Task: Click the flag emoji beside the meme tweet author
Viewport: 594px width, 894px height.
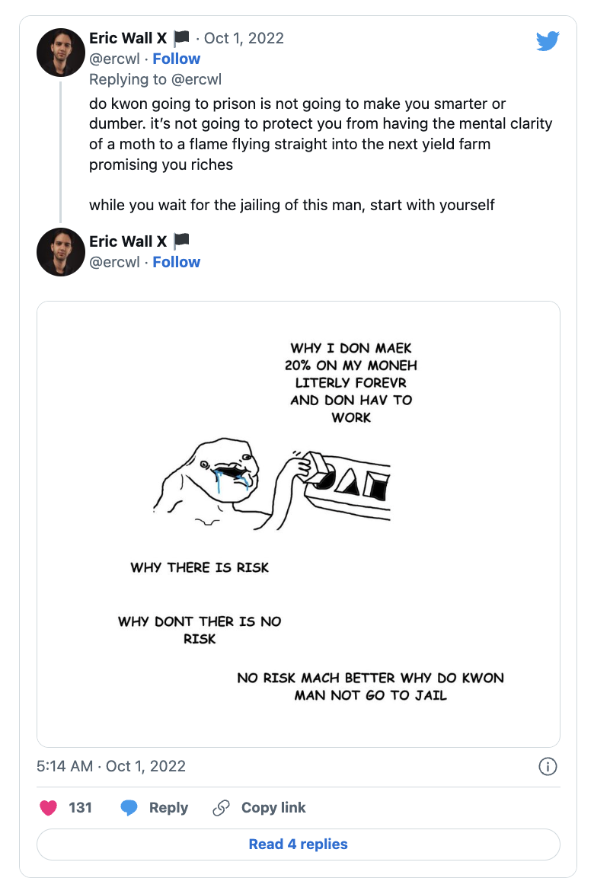Action: (181, 242)
